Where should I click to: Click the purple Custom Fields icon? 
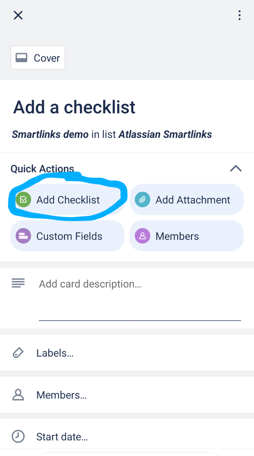click(24, 236)
